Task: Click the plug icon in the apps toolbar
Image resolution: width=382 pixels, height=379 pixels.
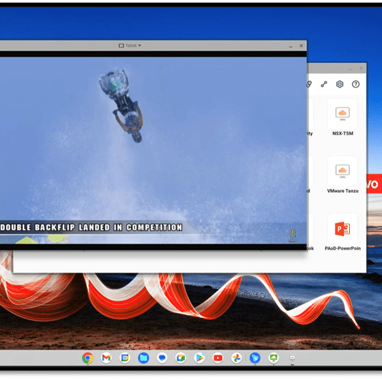Action: click(309, 84)
